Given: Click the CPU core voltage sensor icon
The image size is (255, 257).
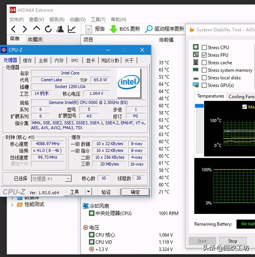Looking at the screenshot, I should pyautogui.click(x=91, y=235).
